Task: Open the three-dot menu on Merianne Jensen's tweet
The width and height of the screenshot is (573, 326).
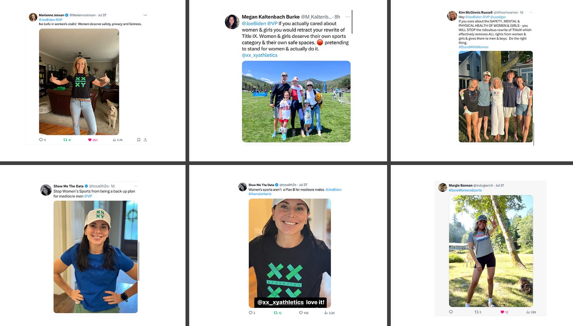Action: pyautogui.click(x=145, y=15)
